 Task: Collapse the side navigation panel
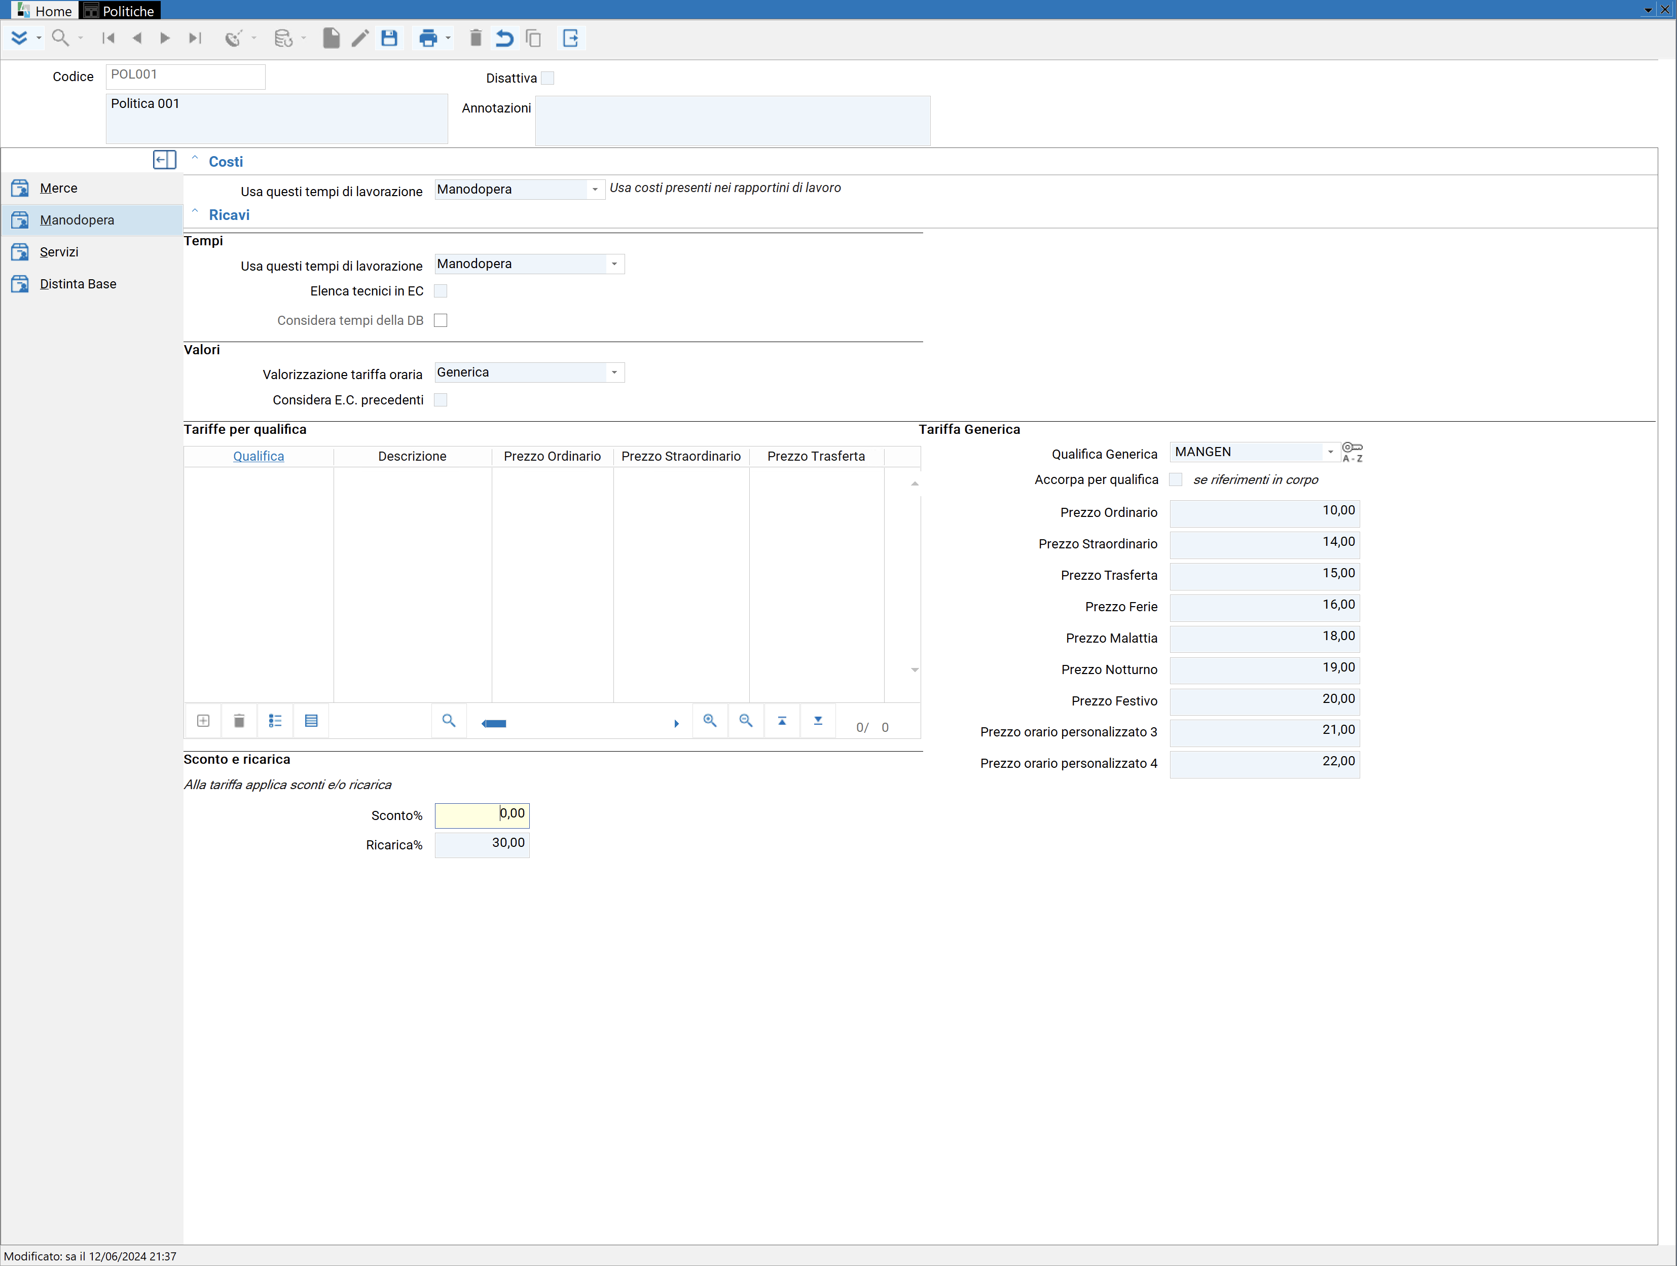click(165, 160)
